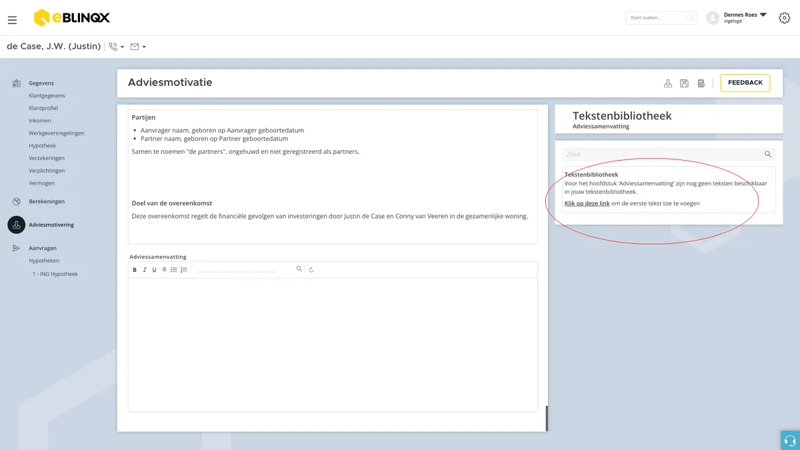Image resolution: width=800 pixels, height=450 pixels.
Task: Open the 1 - ING Hypotheek item
Action: 55,274
